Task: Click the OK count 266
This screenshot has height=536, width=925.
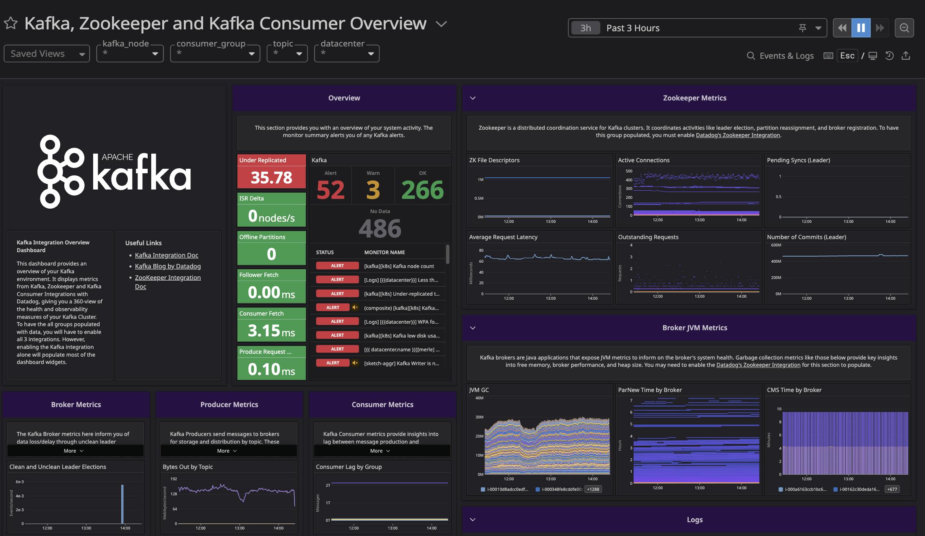Action: [x=423, y=190]
